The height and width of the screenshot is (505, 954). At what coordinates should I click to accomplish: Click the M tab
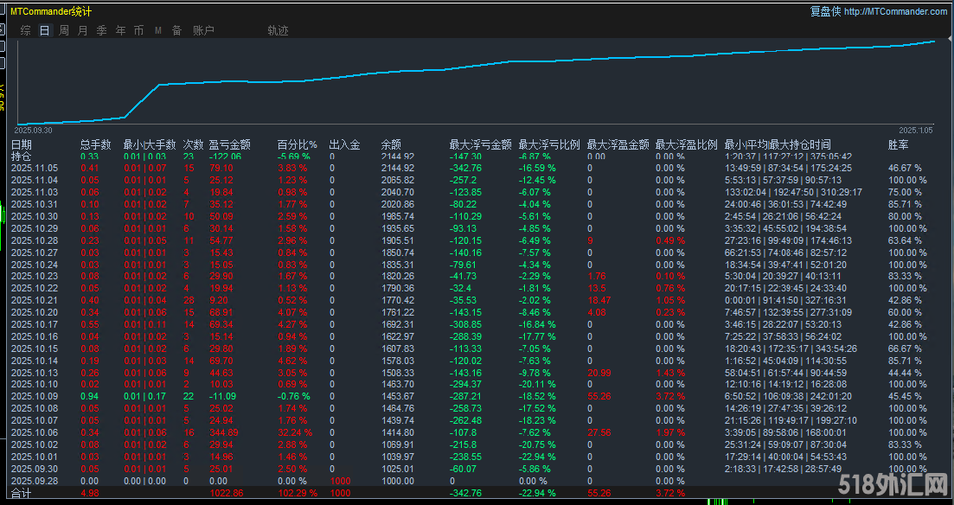[158, 30]
